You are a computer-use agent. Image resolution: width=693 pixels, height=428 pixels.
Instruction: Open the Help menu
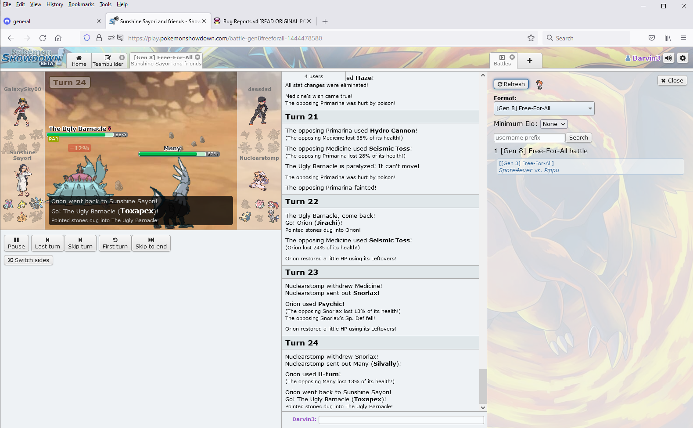pos(122,4)
